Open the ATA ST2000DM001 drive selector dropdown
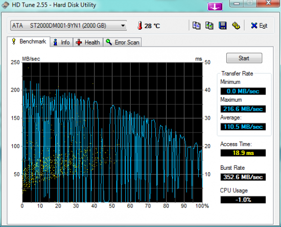Image resolution: width=281 pixels, height=227 pixels. (x=68, y=26)
